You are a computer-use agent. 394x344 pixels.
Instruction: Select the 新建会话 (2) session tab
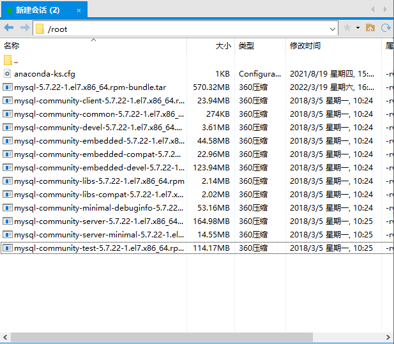point(44,10)
